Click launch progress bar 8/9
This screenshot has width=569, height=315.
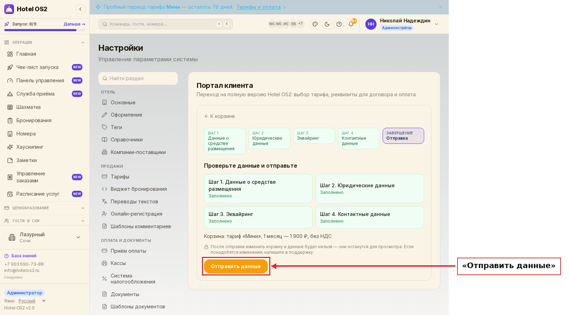45,30
